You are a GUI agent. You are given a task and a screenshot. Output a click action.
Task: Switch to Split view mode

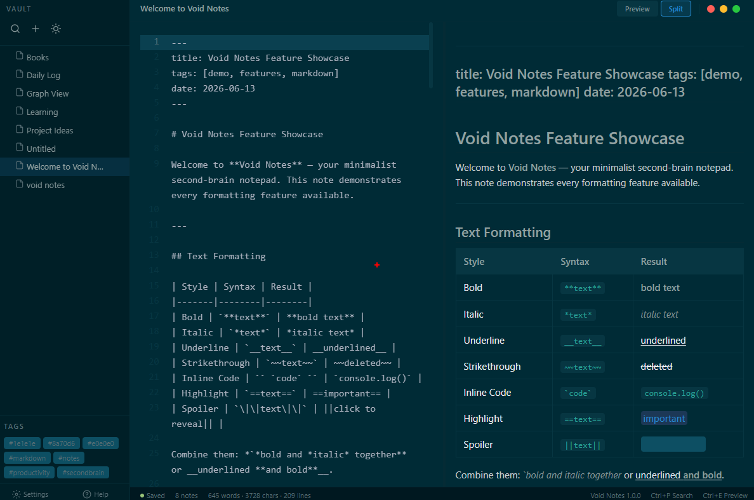[x=676, y=9]
